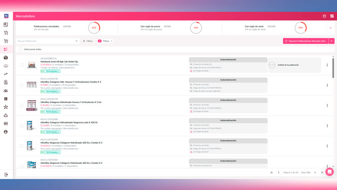Click the grid layout icon in header

pos(332,16)
